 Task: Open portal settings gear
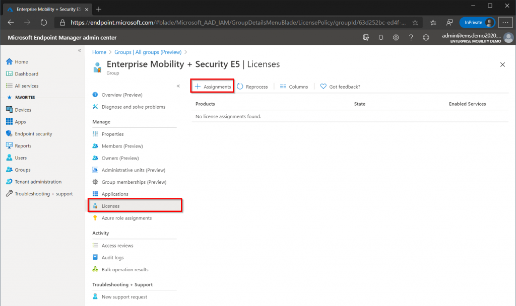[396, 37]
